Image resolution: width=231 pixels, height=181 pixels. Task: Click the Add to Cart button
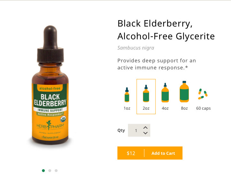[163, 153]
